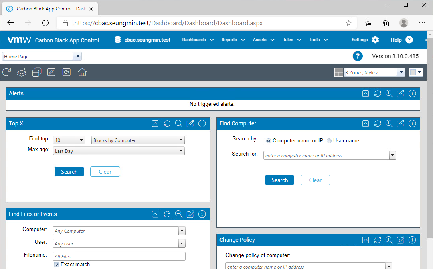The image size is (433, 269).
Task: Refresh the dashboard using the toolbar refresh icon
Action: [7, 72]
